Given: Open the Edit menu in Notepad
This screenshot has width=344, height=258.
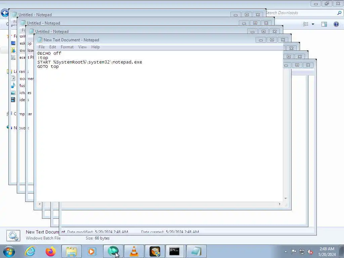Looking at the screenshot, I should pos(53,47).
